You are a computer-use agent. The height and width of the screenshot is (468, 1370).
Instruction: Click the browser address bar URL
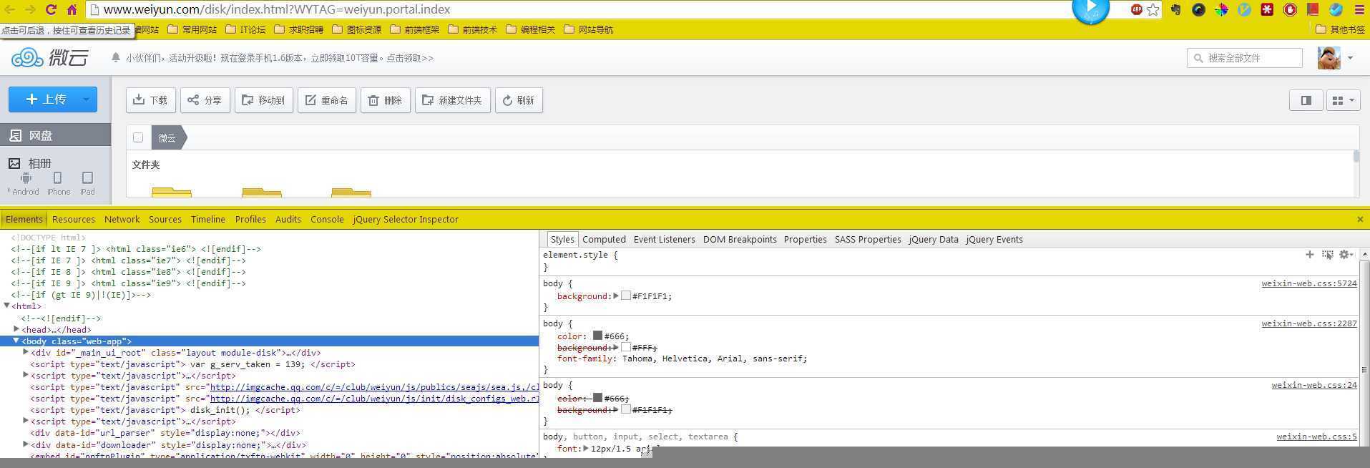(x=277, y=9)
